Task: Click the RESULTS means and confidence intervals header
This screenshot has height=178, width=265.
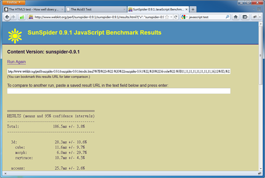Action: coord(51,116)
